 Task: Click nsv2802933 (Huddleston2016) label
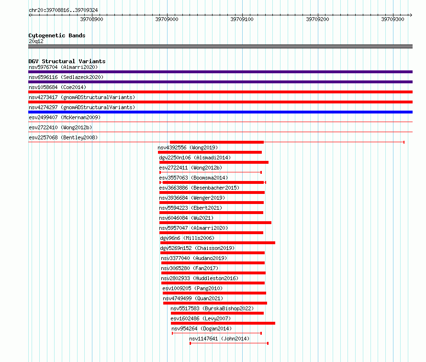200,278
